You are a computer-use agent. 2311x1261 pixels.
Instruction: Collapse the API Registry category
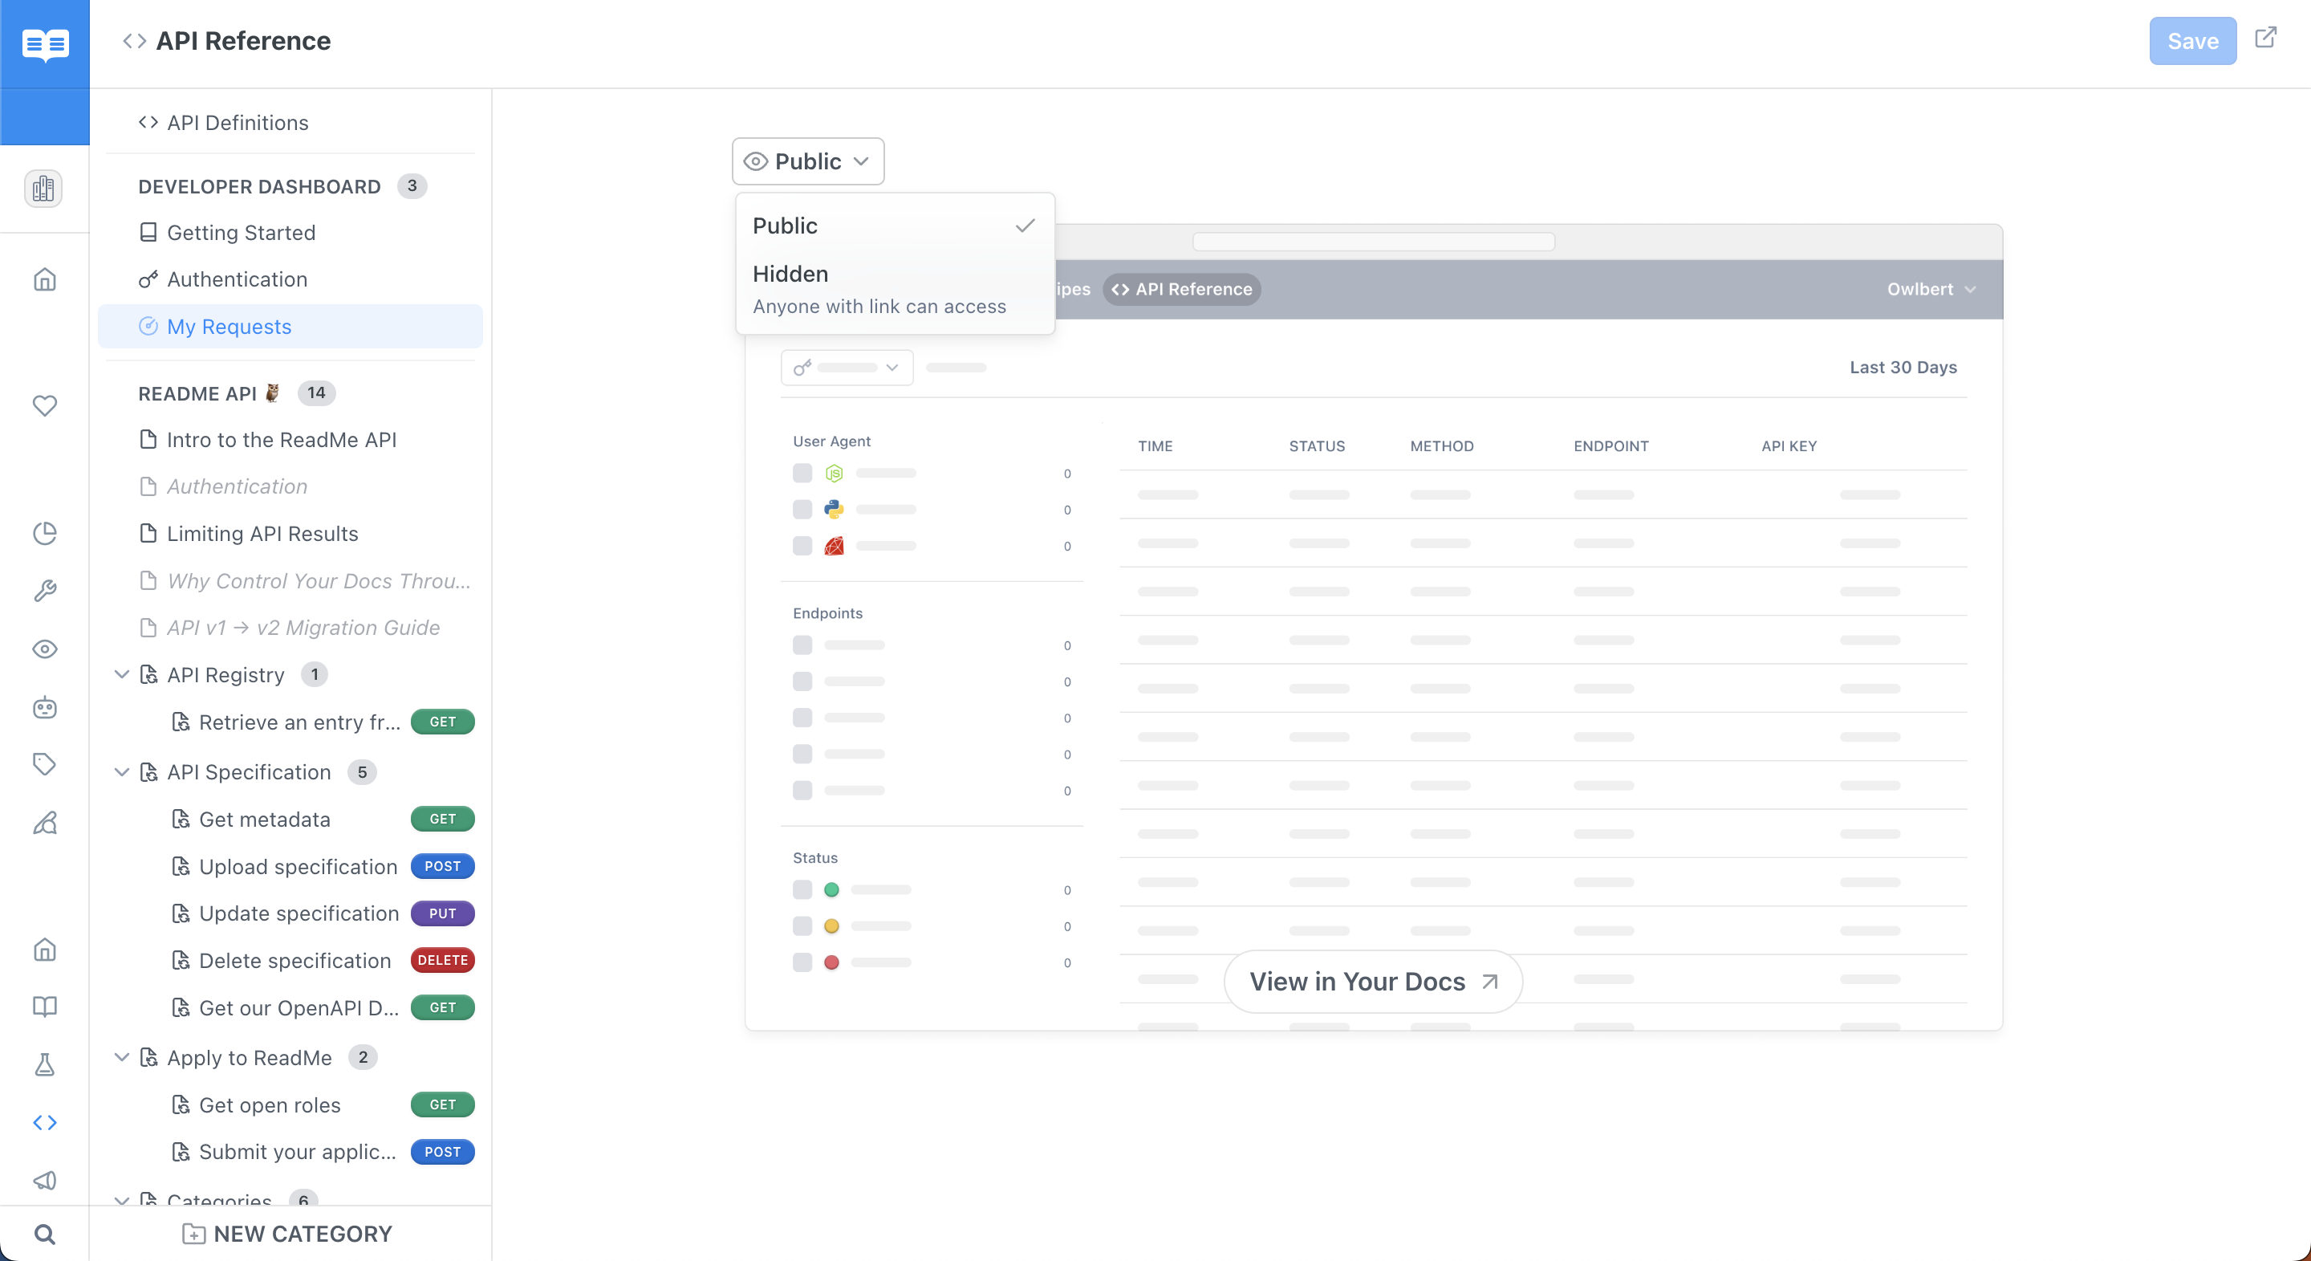tap(122, 674)
